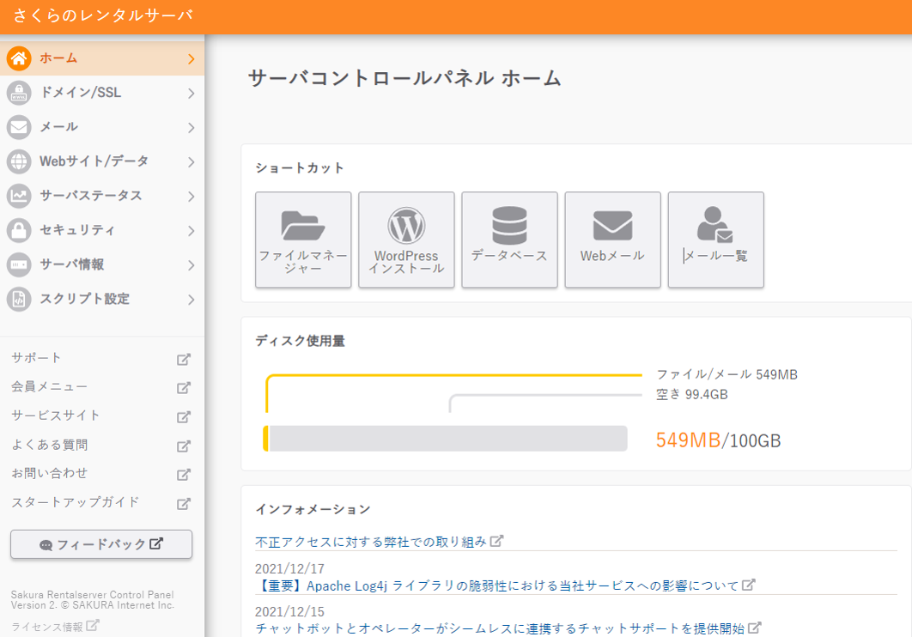Select ドメイン/SSL in the sidebar menu
The width and height of the screenshot is (912, 637).
(x=102, y=93)
